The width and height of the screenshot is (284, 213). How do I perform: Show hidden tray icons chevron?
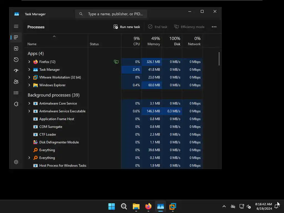pyautogui.click(x=224, y=206)
